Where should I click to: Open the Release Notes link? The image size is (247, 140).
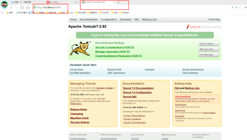[x=79, y=110]
